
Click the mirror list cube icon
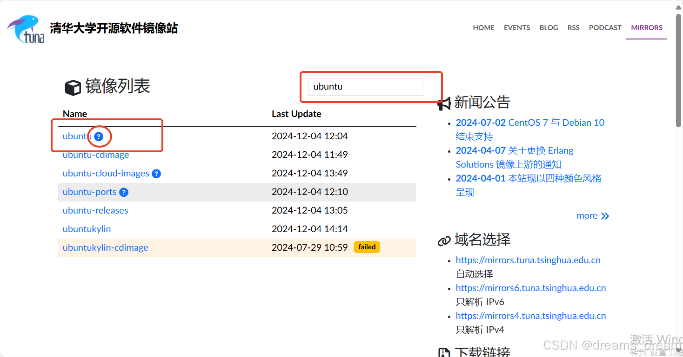click(73, 87)
